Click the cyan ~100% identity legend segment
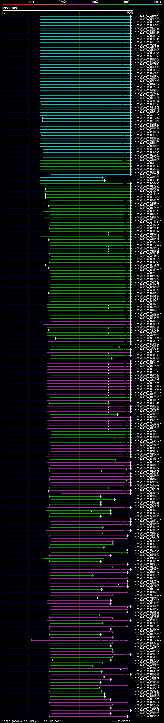Viewport: 164px width, 723px height. 146,5
